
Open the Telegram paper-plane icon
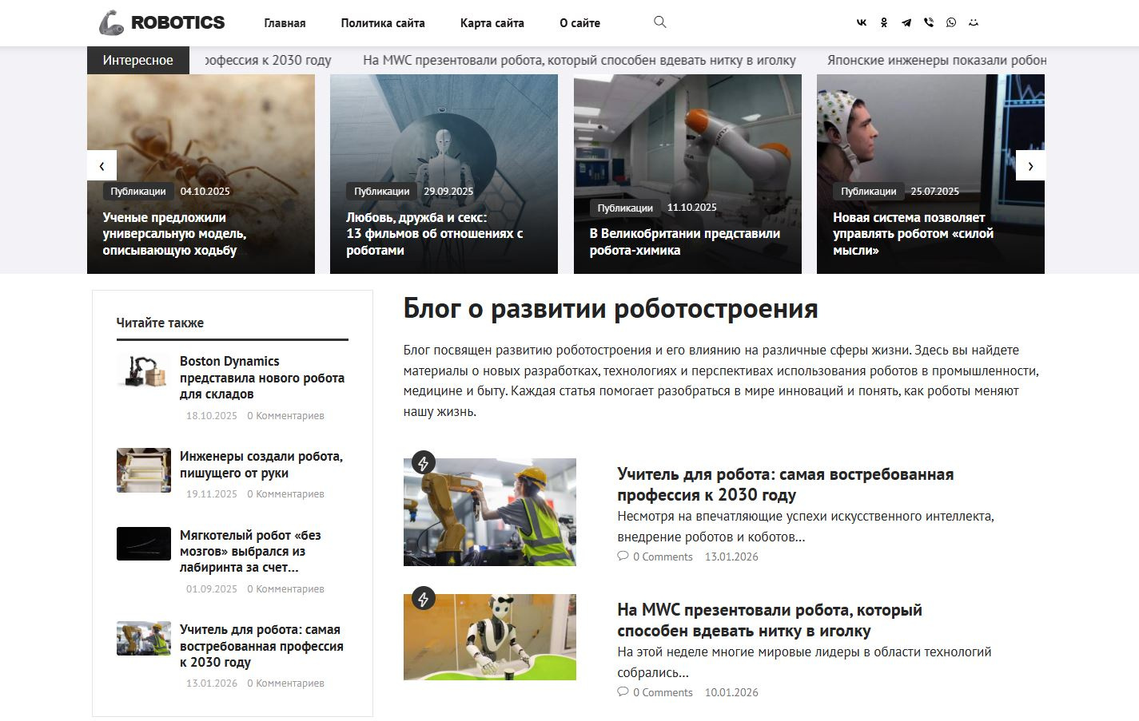pos(906,22)
